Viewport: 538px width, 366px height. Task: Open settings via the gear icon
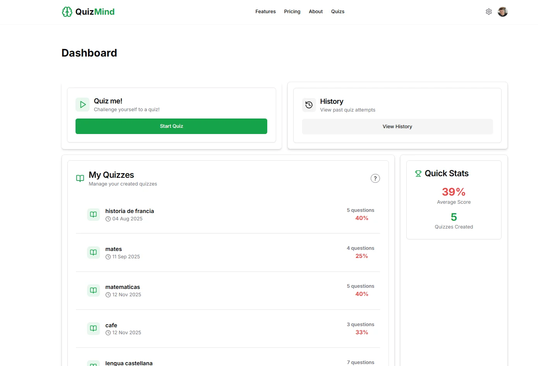pos(489,12)
